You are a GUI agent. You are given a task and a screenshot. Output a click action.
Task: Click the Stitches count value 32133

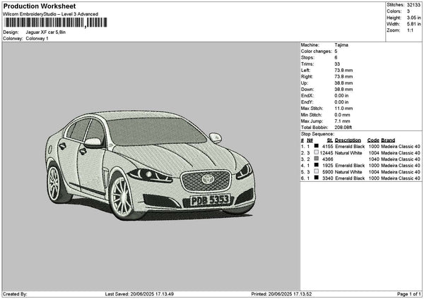[413, 4]
